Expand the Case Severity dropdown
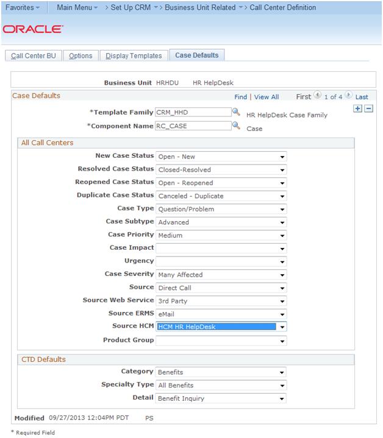The image size is (383, 438). [x=221, y=275]
